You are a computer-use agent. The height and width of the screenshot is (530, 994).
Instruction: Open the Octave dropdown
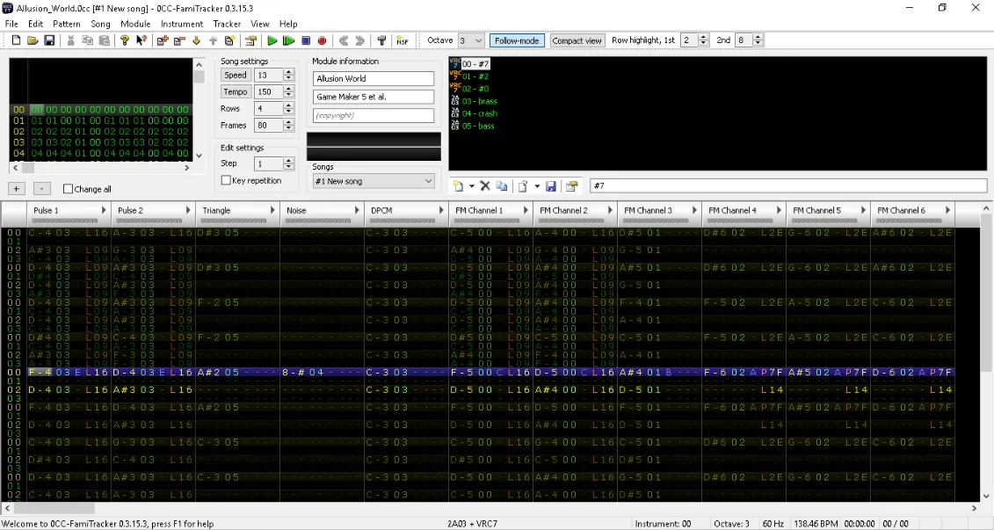coord(470,40)
